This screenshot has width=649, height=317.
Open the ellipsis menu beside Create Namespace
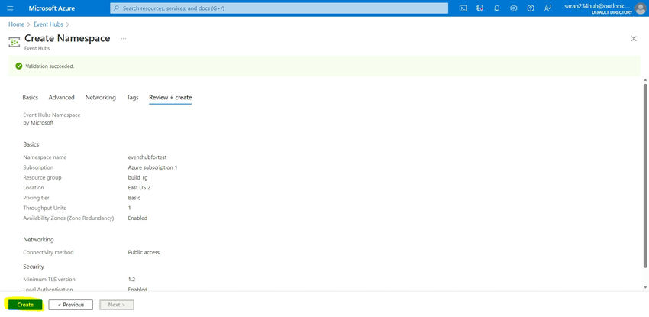124,38
